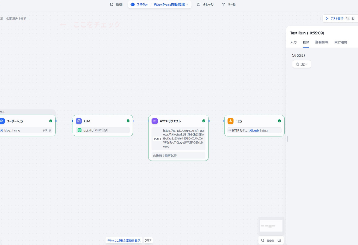The image size is (358, 245).
Task: Click the green success checkmark on LLM node
Action: point(128,121)
